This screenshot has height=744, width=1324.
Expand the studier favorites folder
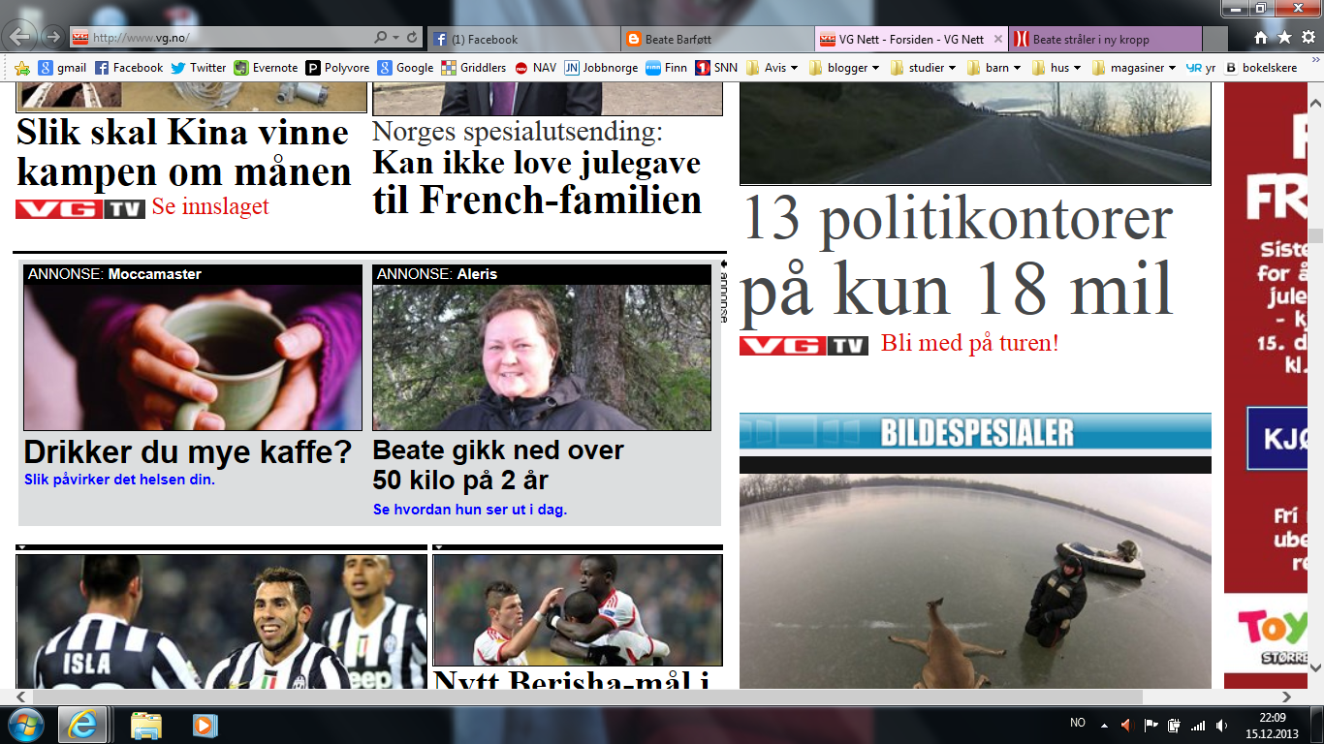point(924,68)
